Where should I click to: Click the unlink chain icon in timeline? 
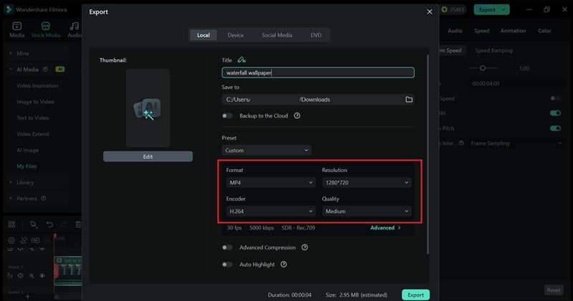tap(24, 240)
